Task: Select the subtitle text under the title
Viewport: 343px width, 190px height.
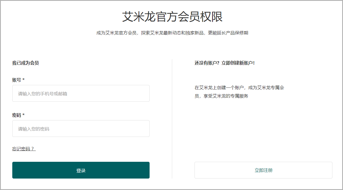Action: (172, 33)
